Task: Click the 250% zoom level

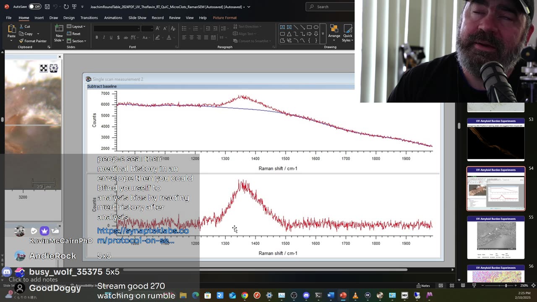Action: (524, 286)
